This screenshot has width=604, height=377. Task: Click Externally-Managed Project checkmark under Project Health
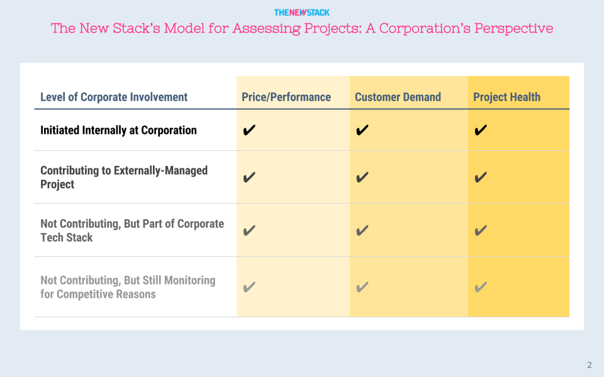[x=480, y=177]
